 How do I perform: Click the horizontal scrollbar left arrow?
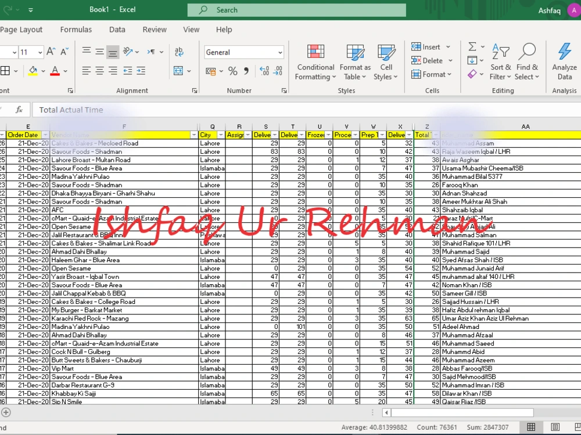(x=386, y=412)
